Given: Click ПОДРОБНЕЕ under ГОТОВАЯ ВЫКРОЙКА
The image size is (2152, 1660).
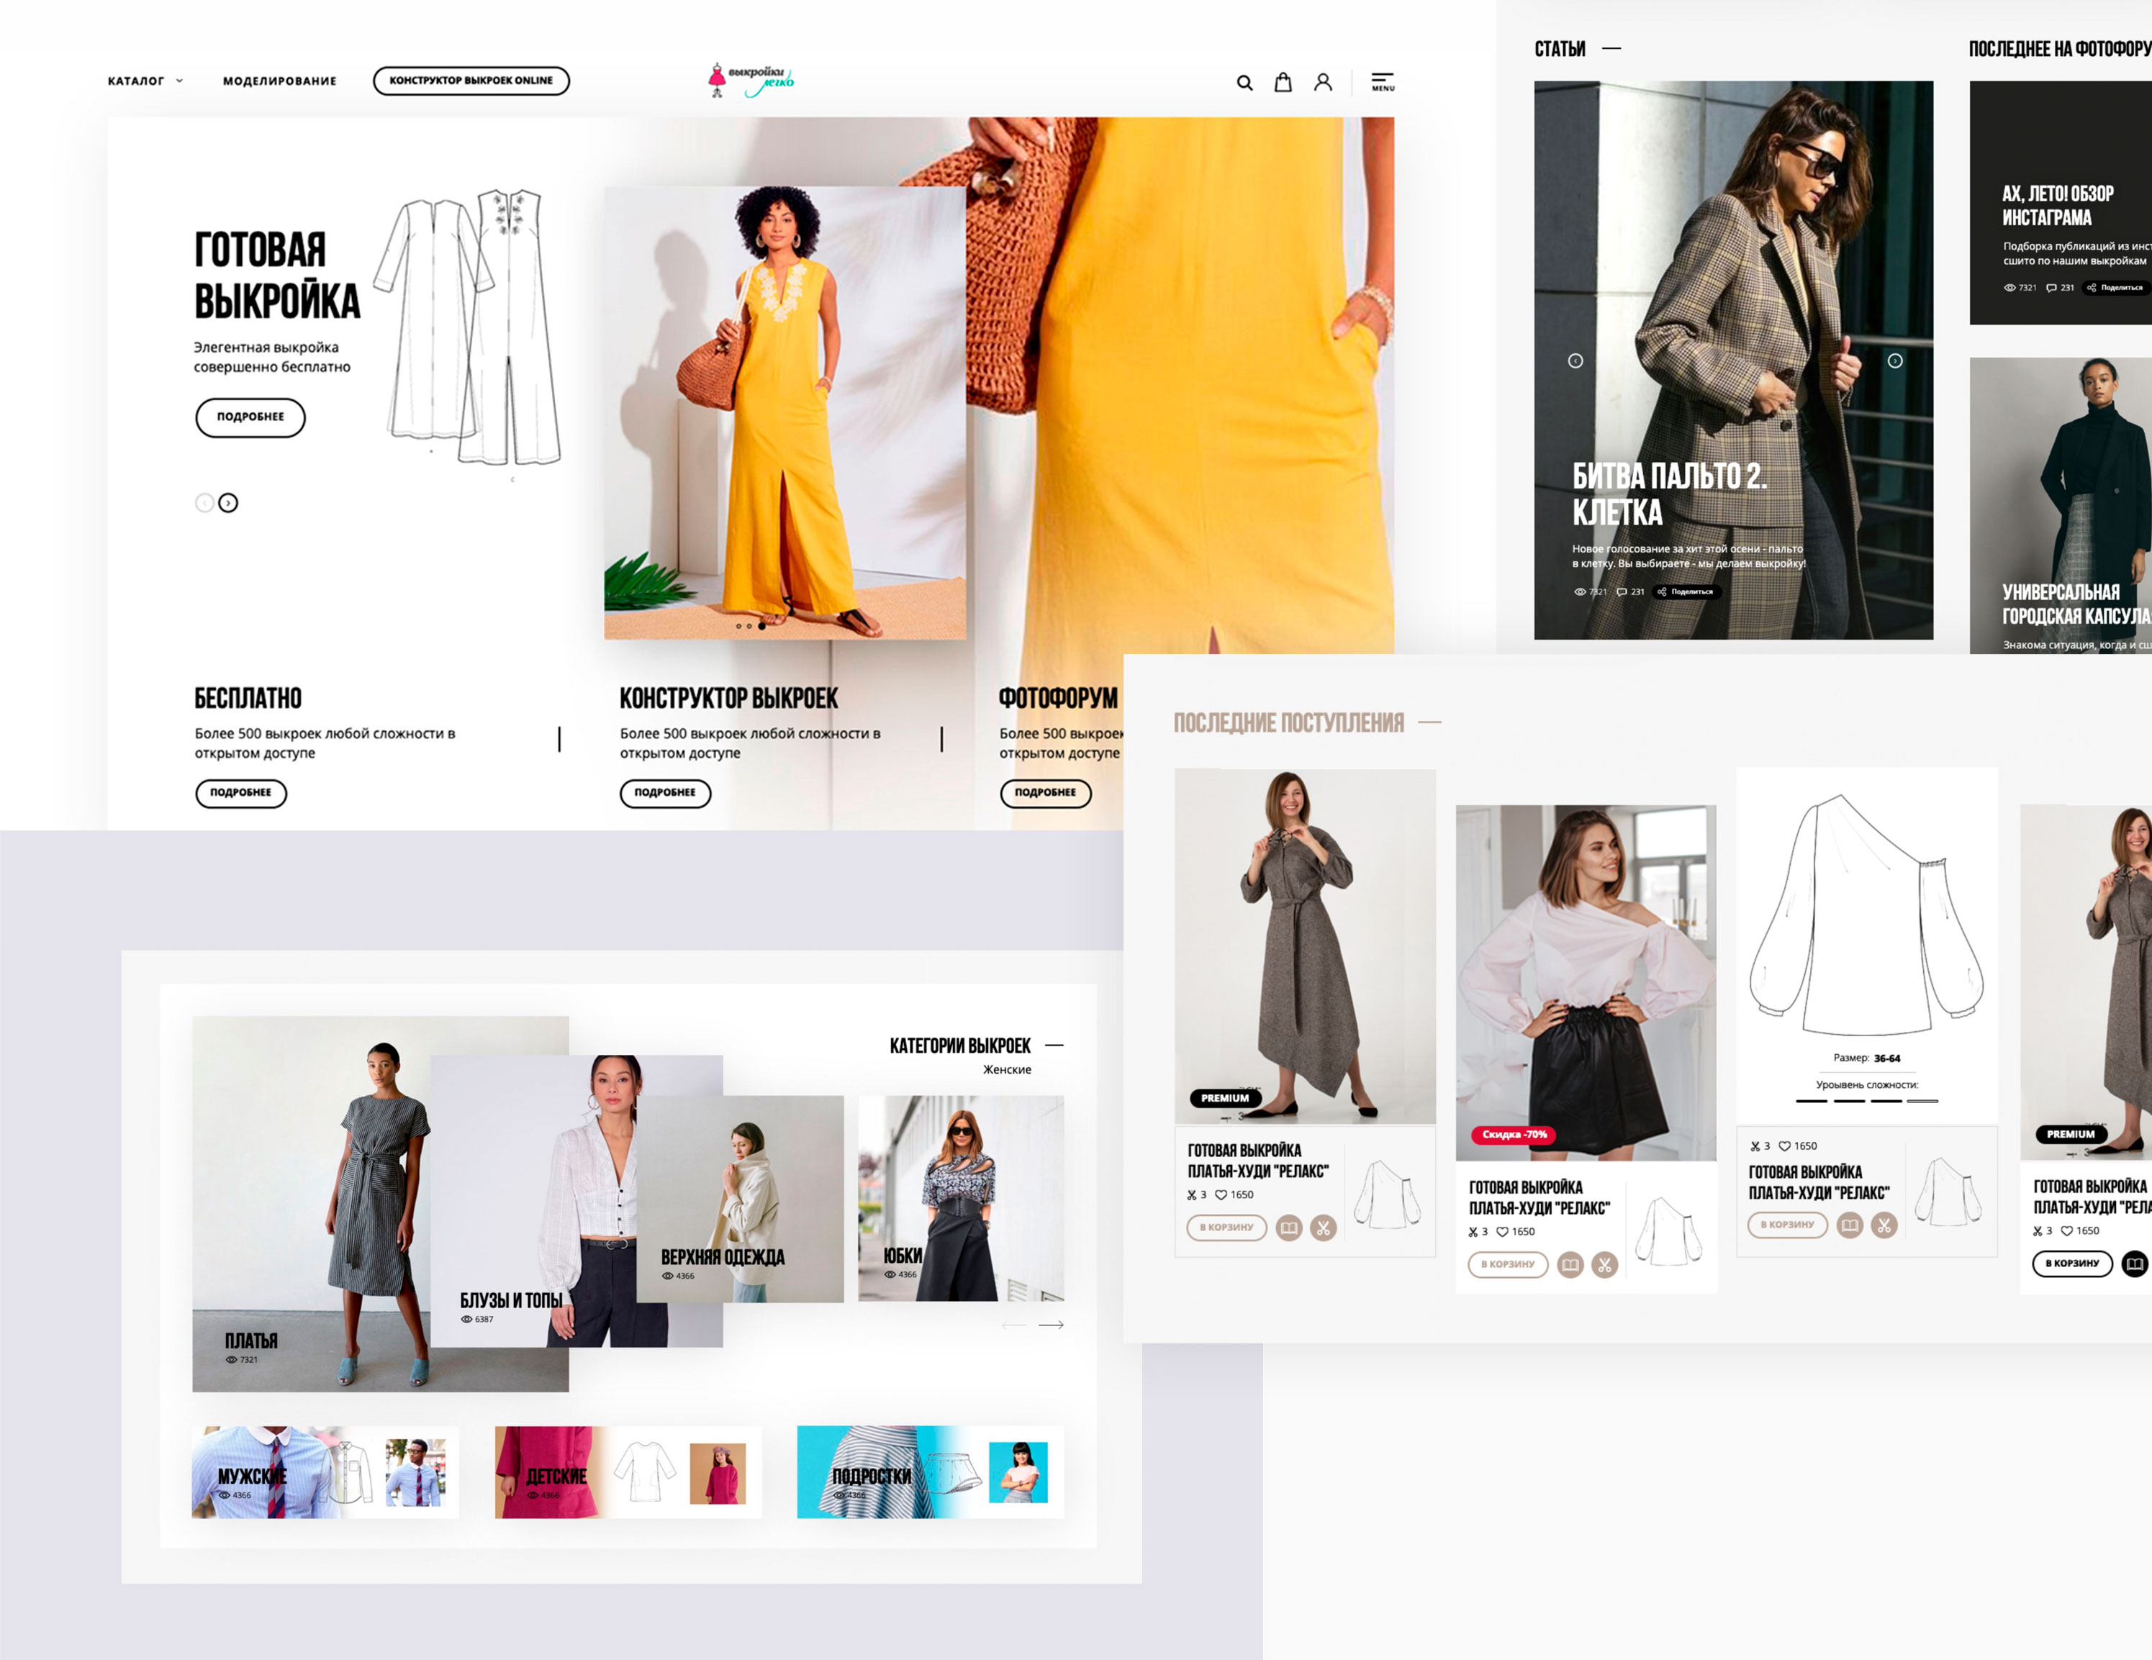Looking at the screenshot, I should click(250, 417).
